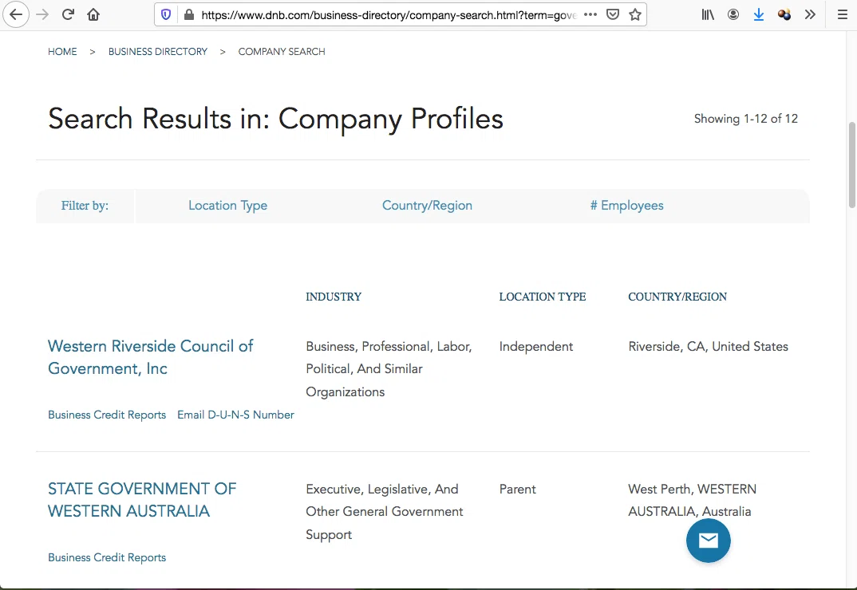The height and width of the screenshot is (590, 857).
Task: Open the Library bookshelf icon
Action: [x=708, y=14]
